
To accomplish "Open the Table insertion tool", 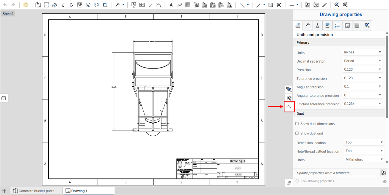I will click(188, 5).
